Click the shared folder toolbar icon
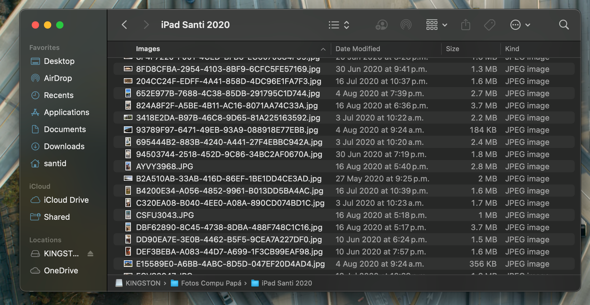This screenshot has width=590, height=305. point(381,25)
